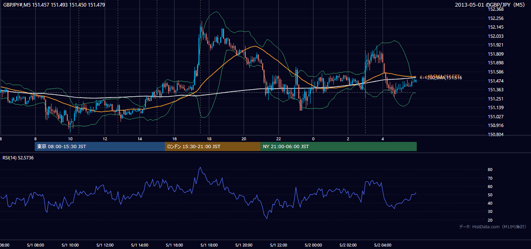Click hour label 16 on price chart axis

point(175,139)
